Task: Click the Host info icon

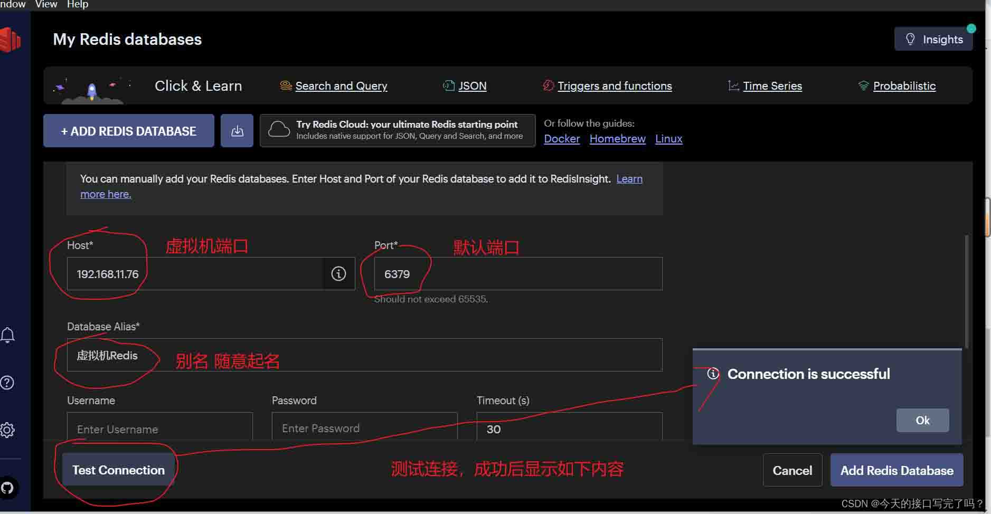Action: (338, 273)
